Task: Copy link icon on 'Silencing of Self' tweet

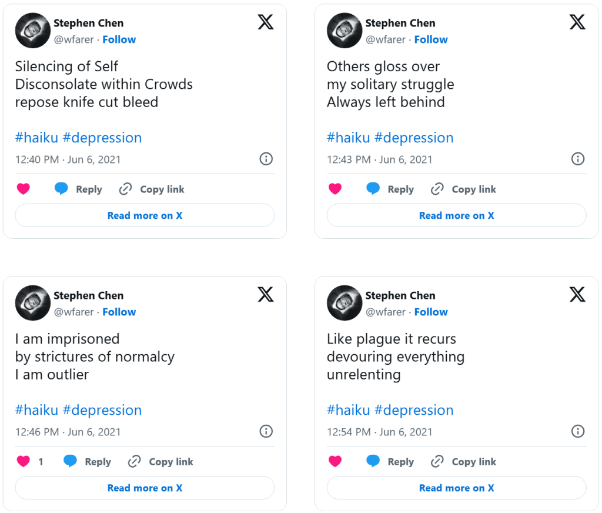Action: coord(125,189)
